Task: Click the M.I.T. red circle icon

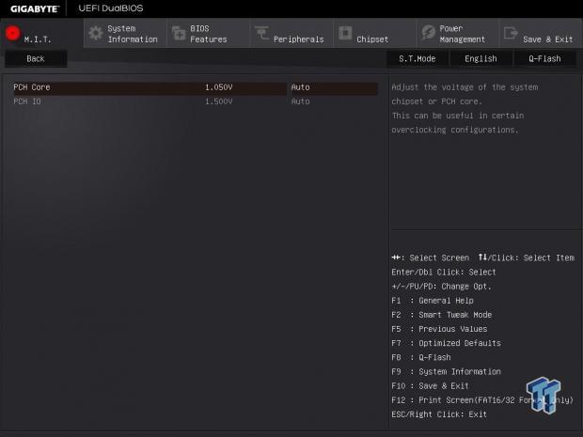Action: click(x=13, y=33)
